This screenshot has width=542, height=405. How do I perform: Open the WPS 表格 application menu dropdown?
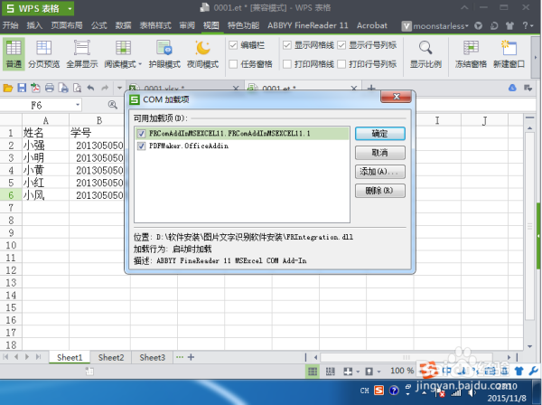70,9
